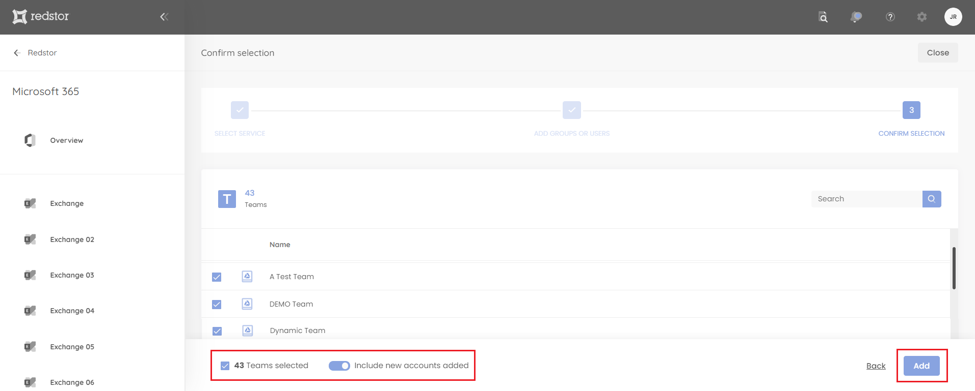Click the CONFIRM SELECTION step label
Image resolution: width=975 pixels, height=391 pixels.
coord(911,133)
